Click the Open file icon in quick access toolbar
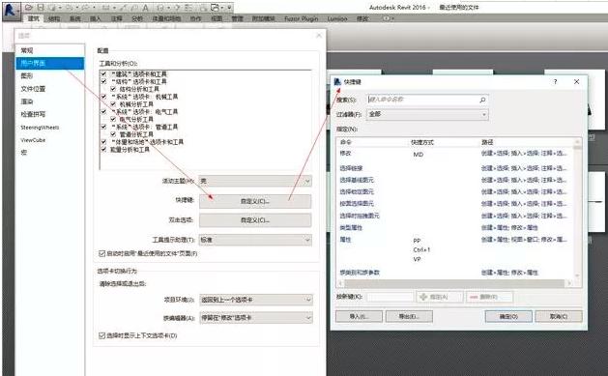This screenshot has height=376, width=608. point(29,8)
